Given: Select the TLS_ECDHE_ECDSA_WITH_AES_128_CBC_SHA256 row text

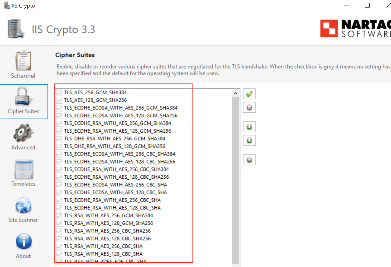Looking at the screenshot, I should click(x=119, y=162).
